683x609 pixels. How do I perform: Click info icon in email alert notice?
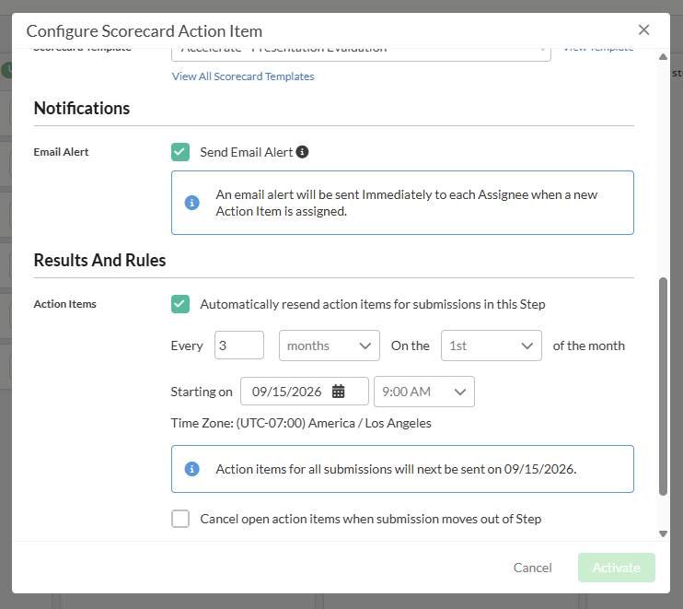pyautogui.click(x=192, y=203)
